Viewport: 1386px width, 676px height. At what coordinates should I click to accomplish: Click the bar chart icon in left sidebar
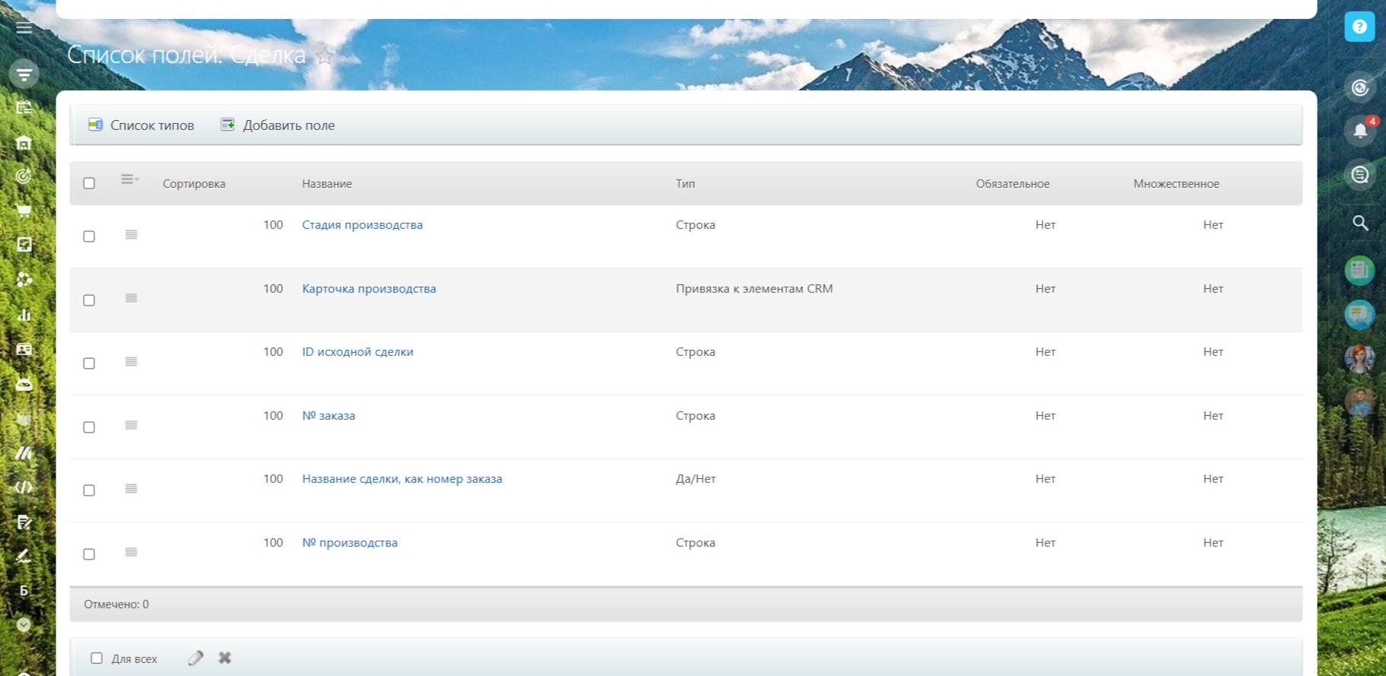(x=24, y=314)
